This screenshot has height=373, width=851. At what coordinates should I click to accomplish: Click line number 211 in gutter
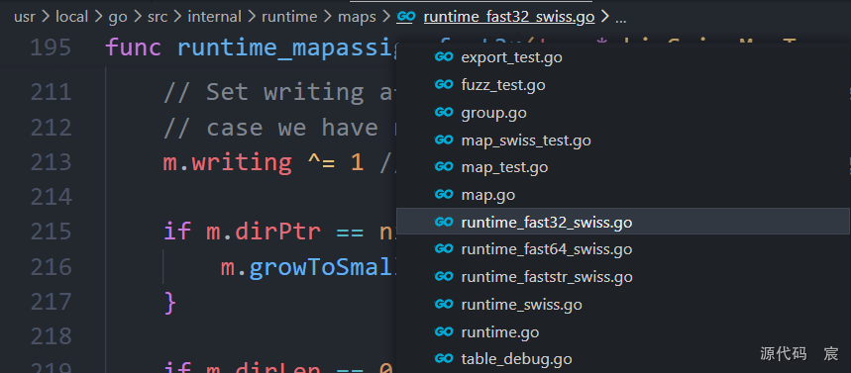point(51,92)
